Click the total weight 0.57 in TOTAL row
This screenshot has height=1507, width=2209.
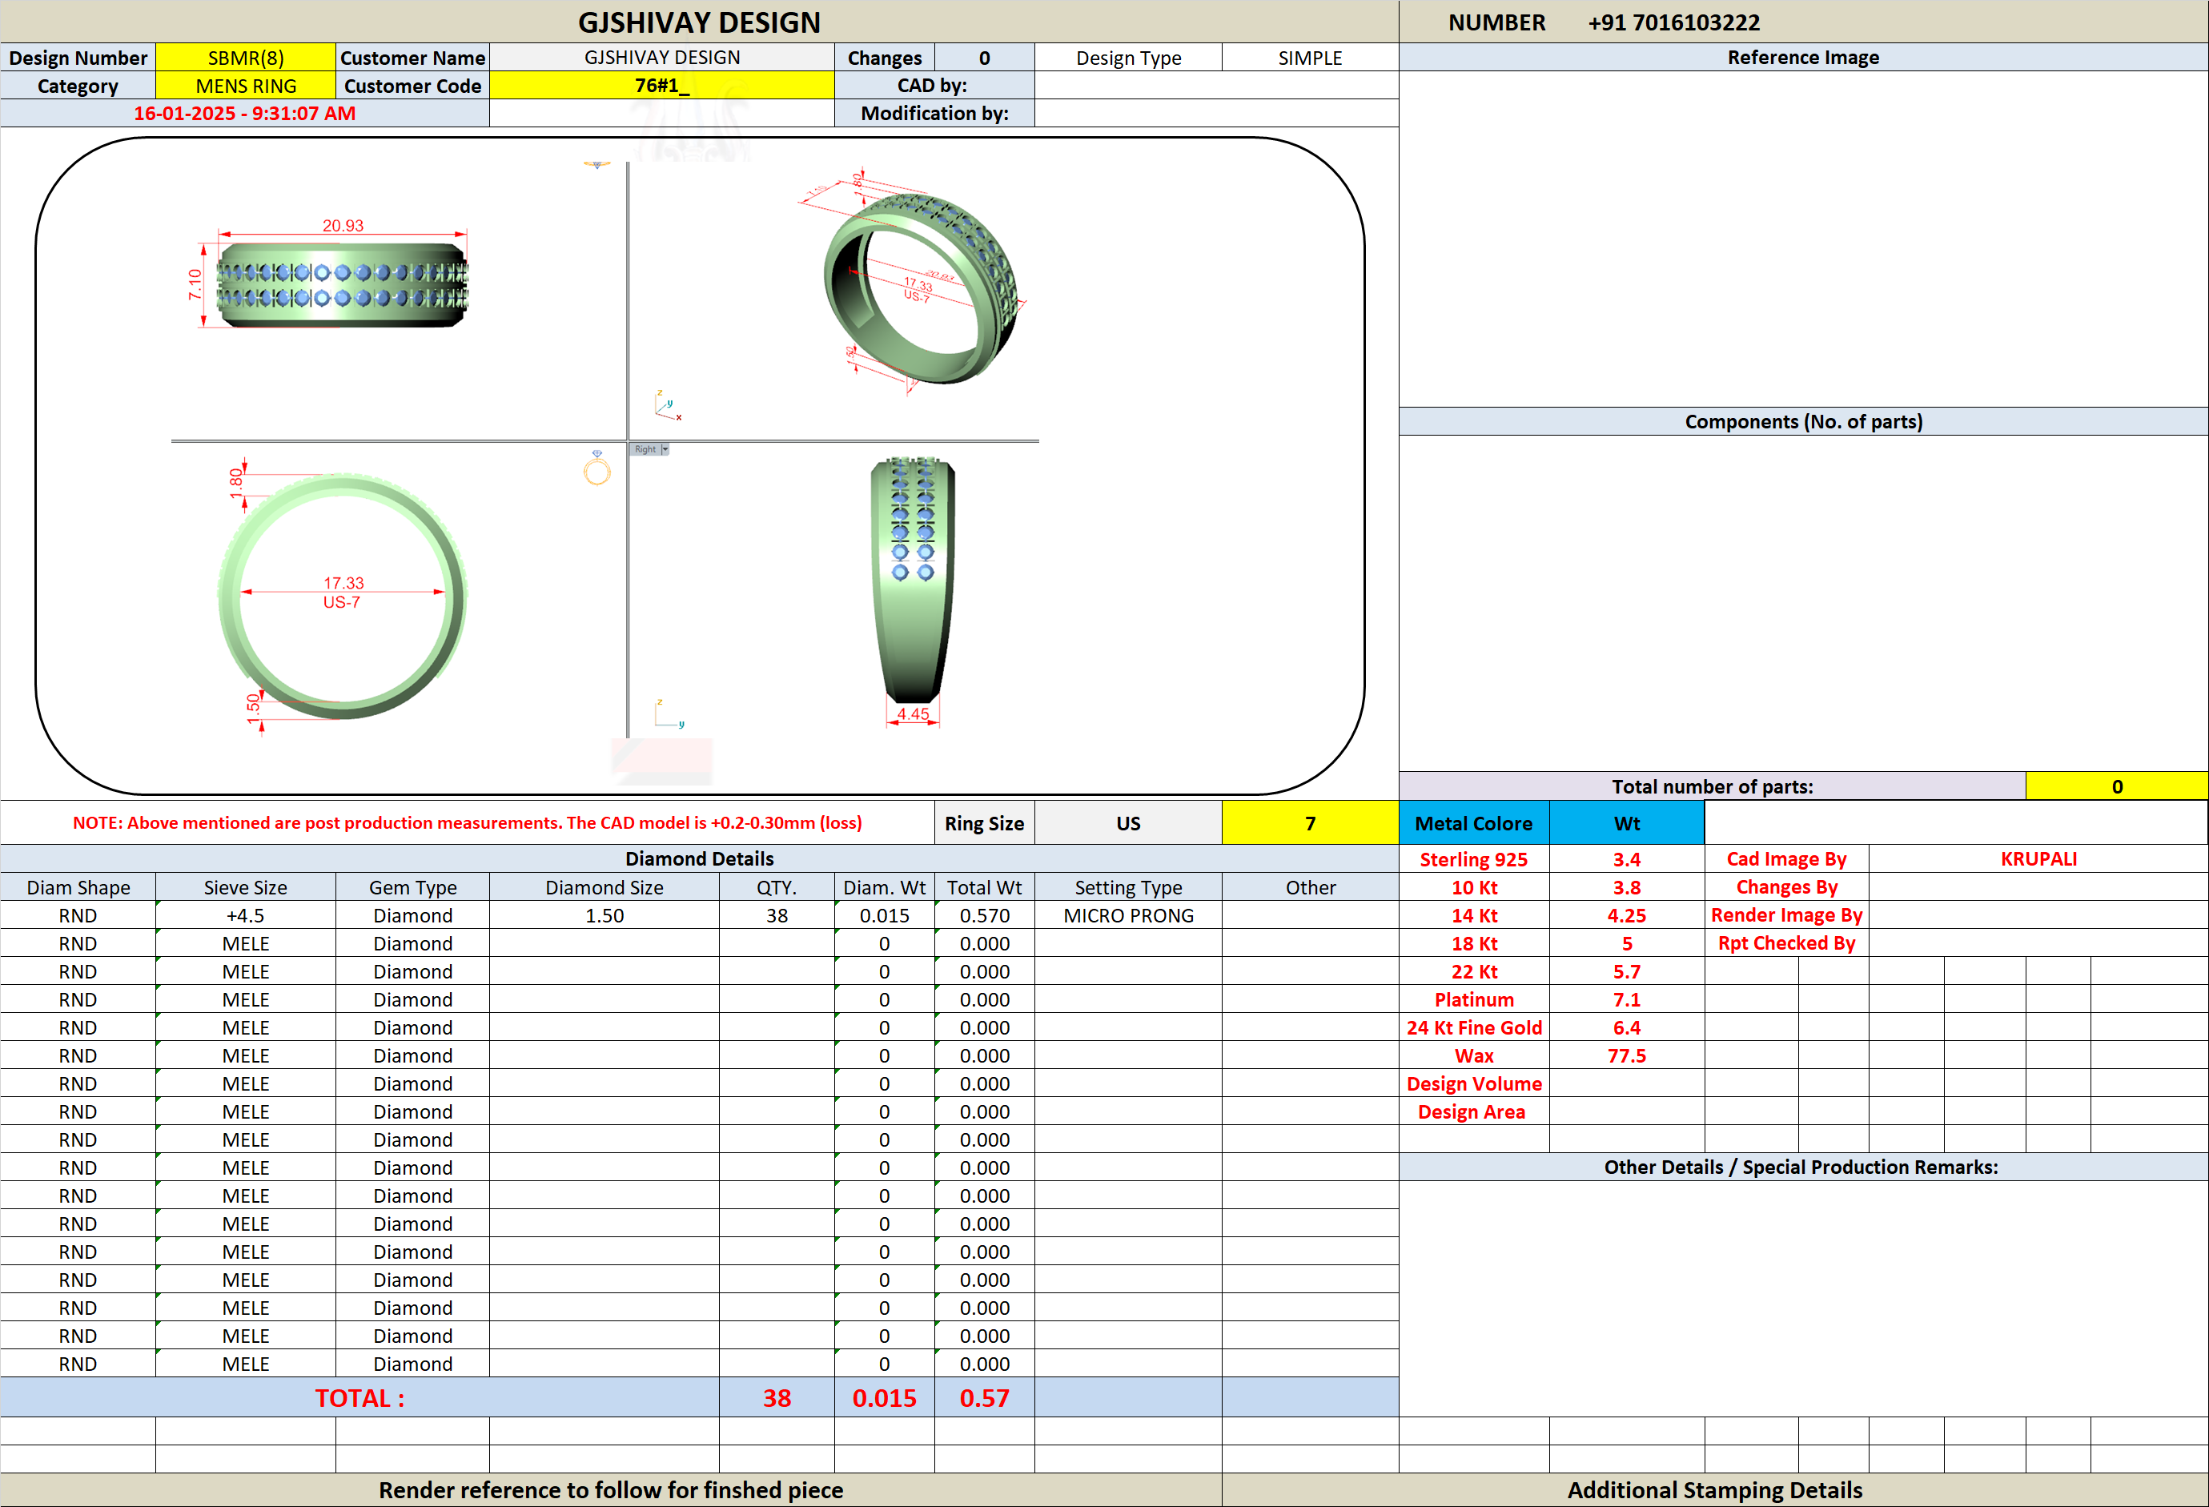tap(984, 1397)
